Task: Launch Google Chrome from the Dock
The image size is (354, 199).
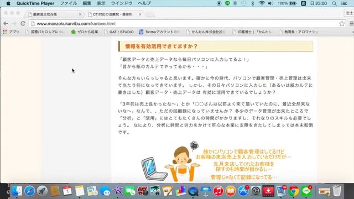Action: point(294,191)
